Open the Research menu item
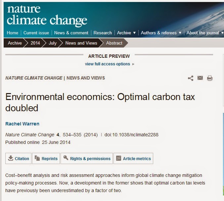 click(103, 33)
